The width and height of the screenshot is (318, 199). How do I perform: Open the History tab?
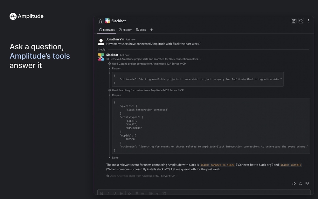coord(125,30)
